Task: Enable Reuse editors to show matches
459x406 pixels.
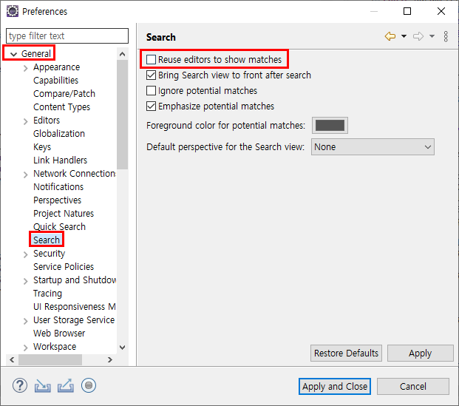Action: [151, 59]
